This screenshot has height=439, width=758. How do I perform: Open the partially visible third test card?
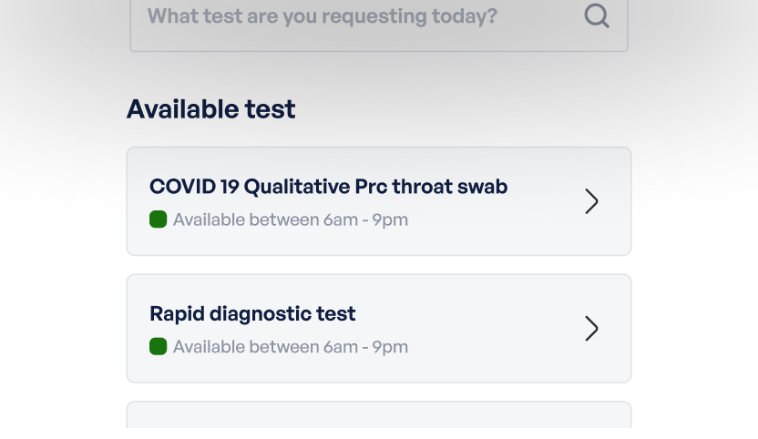pos(378,416)
